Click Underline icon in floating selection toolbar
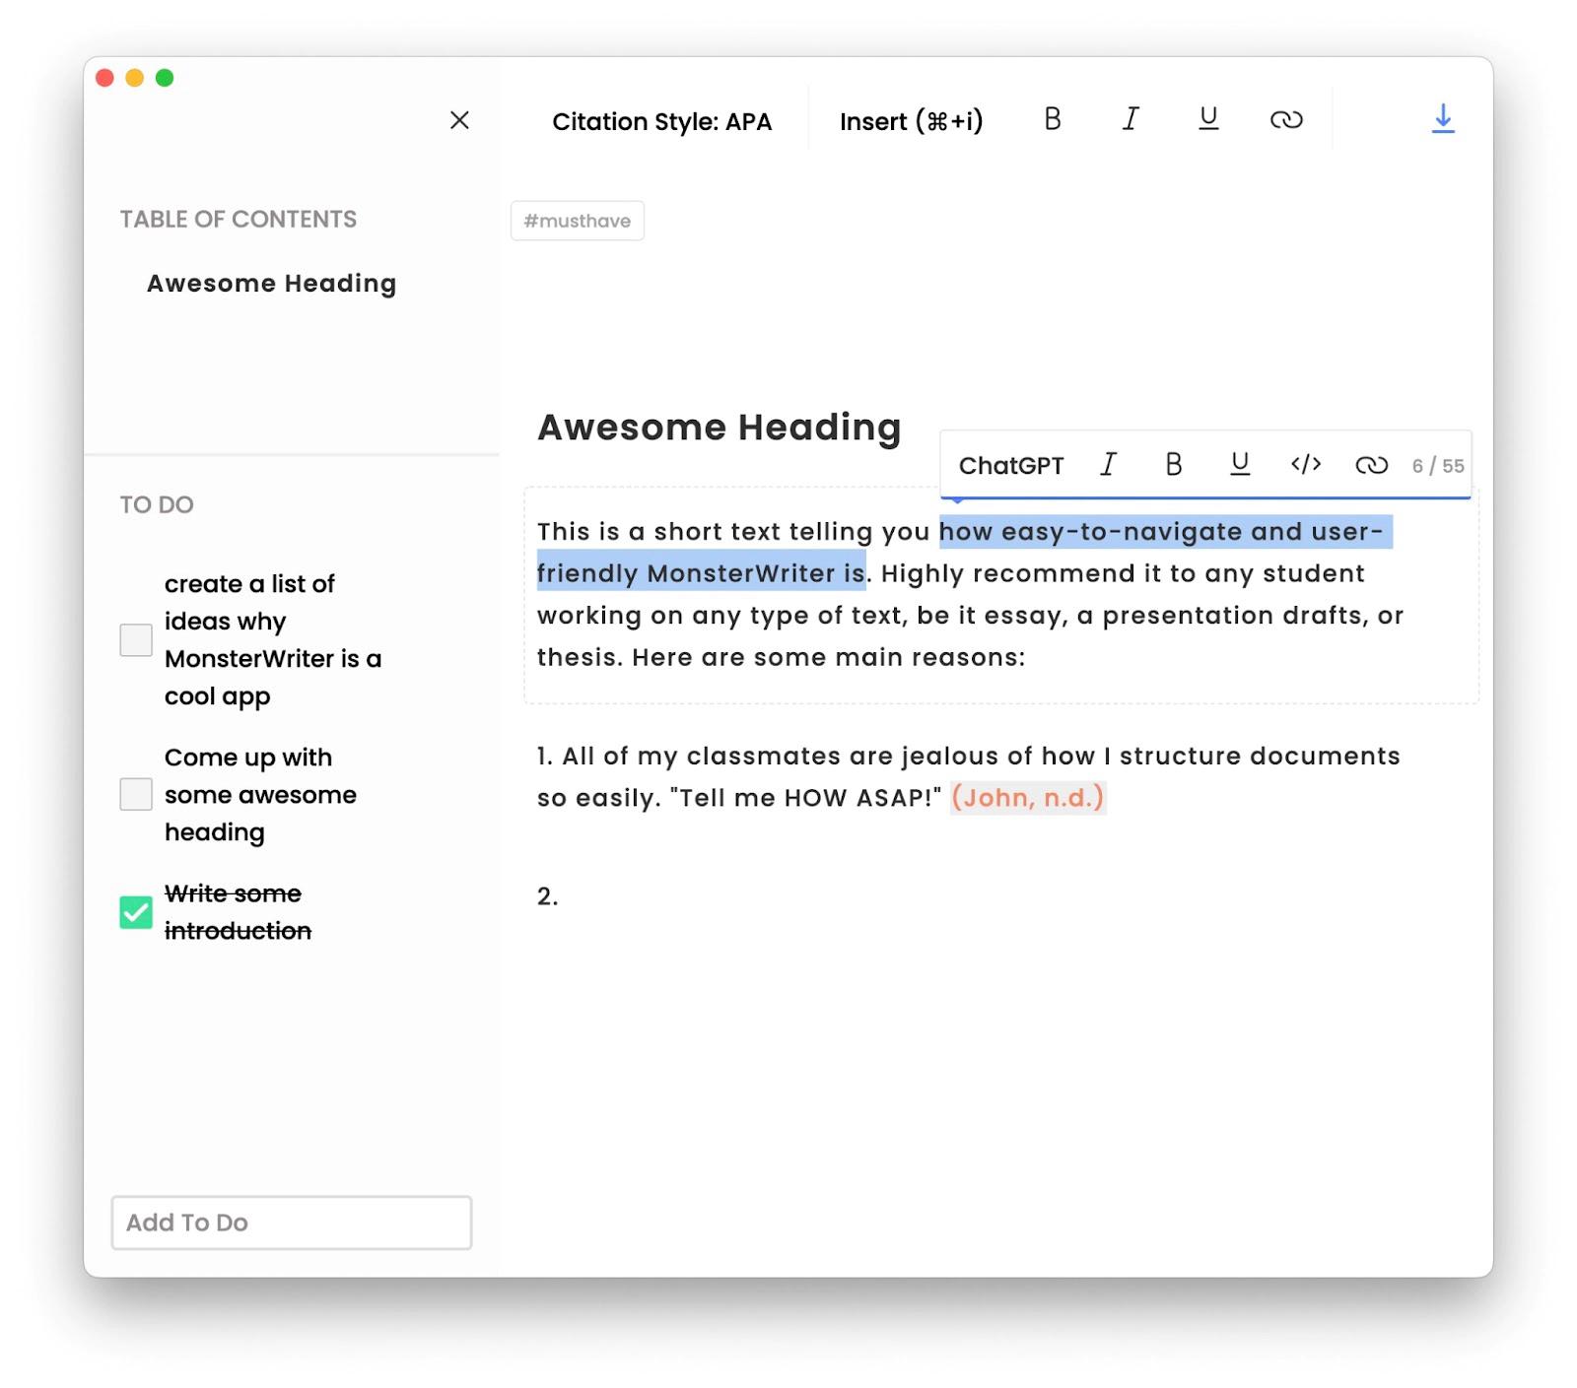Screen dimensions: 1577x1388 [x=1240, y=464]
